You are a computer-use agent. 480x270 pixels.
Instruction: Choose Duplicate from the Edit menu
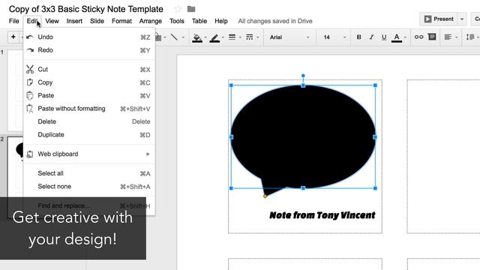click(x=89, y=135)
